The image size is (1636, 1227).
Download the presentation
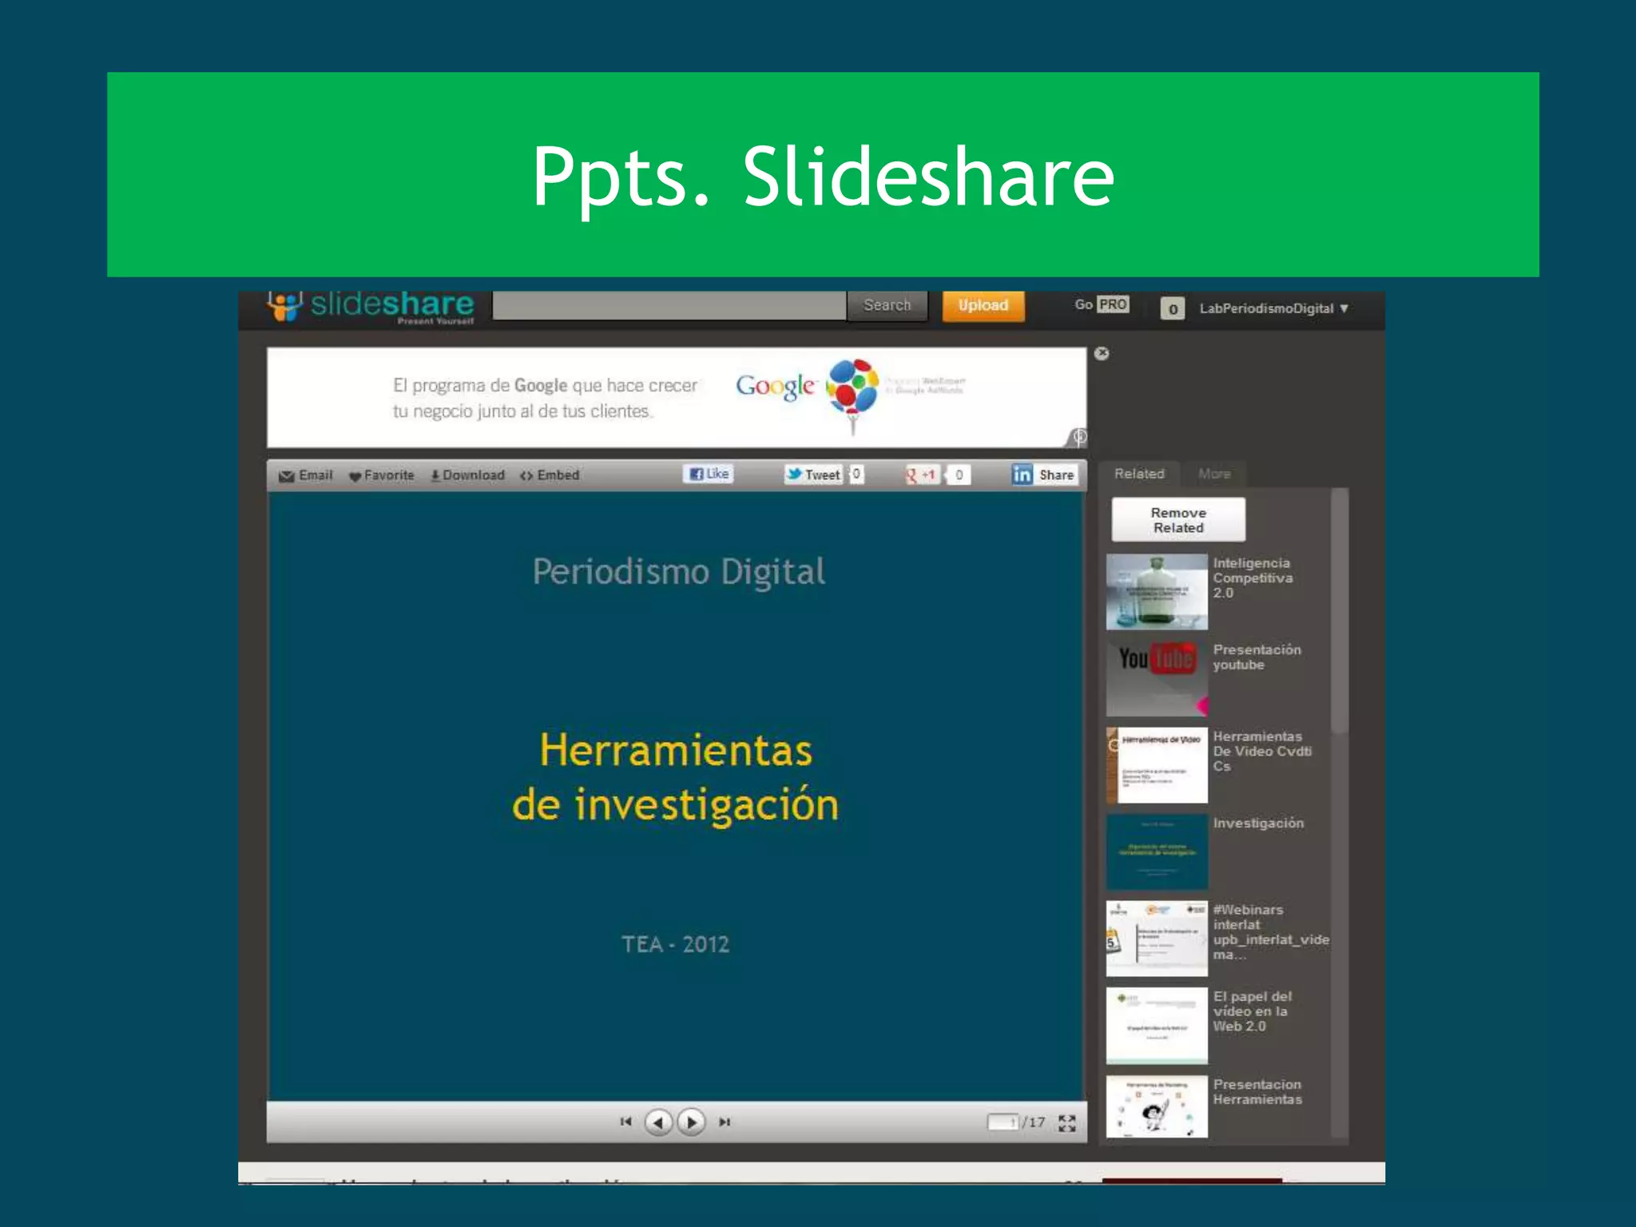(468, 475)
